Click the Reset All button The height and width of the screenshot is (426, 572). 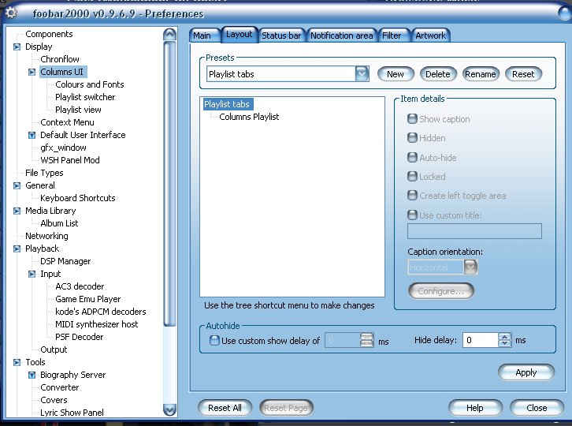click(x=225, y=408)
